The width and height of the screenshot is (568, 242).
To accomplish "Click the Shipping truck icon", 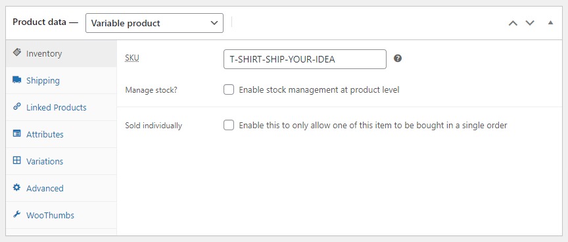I will [x=16, y=80].
